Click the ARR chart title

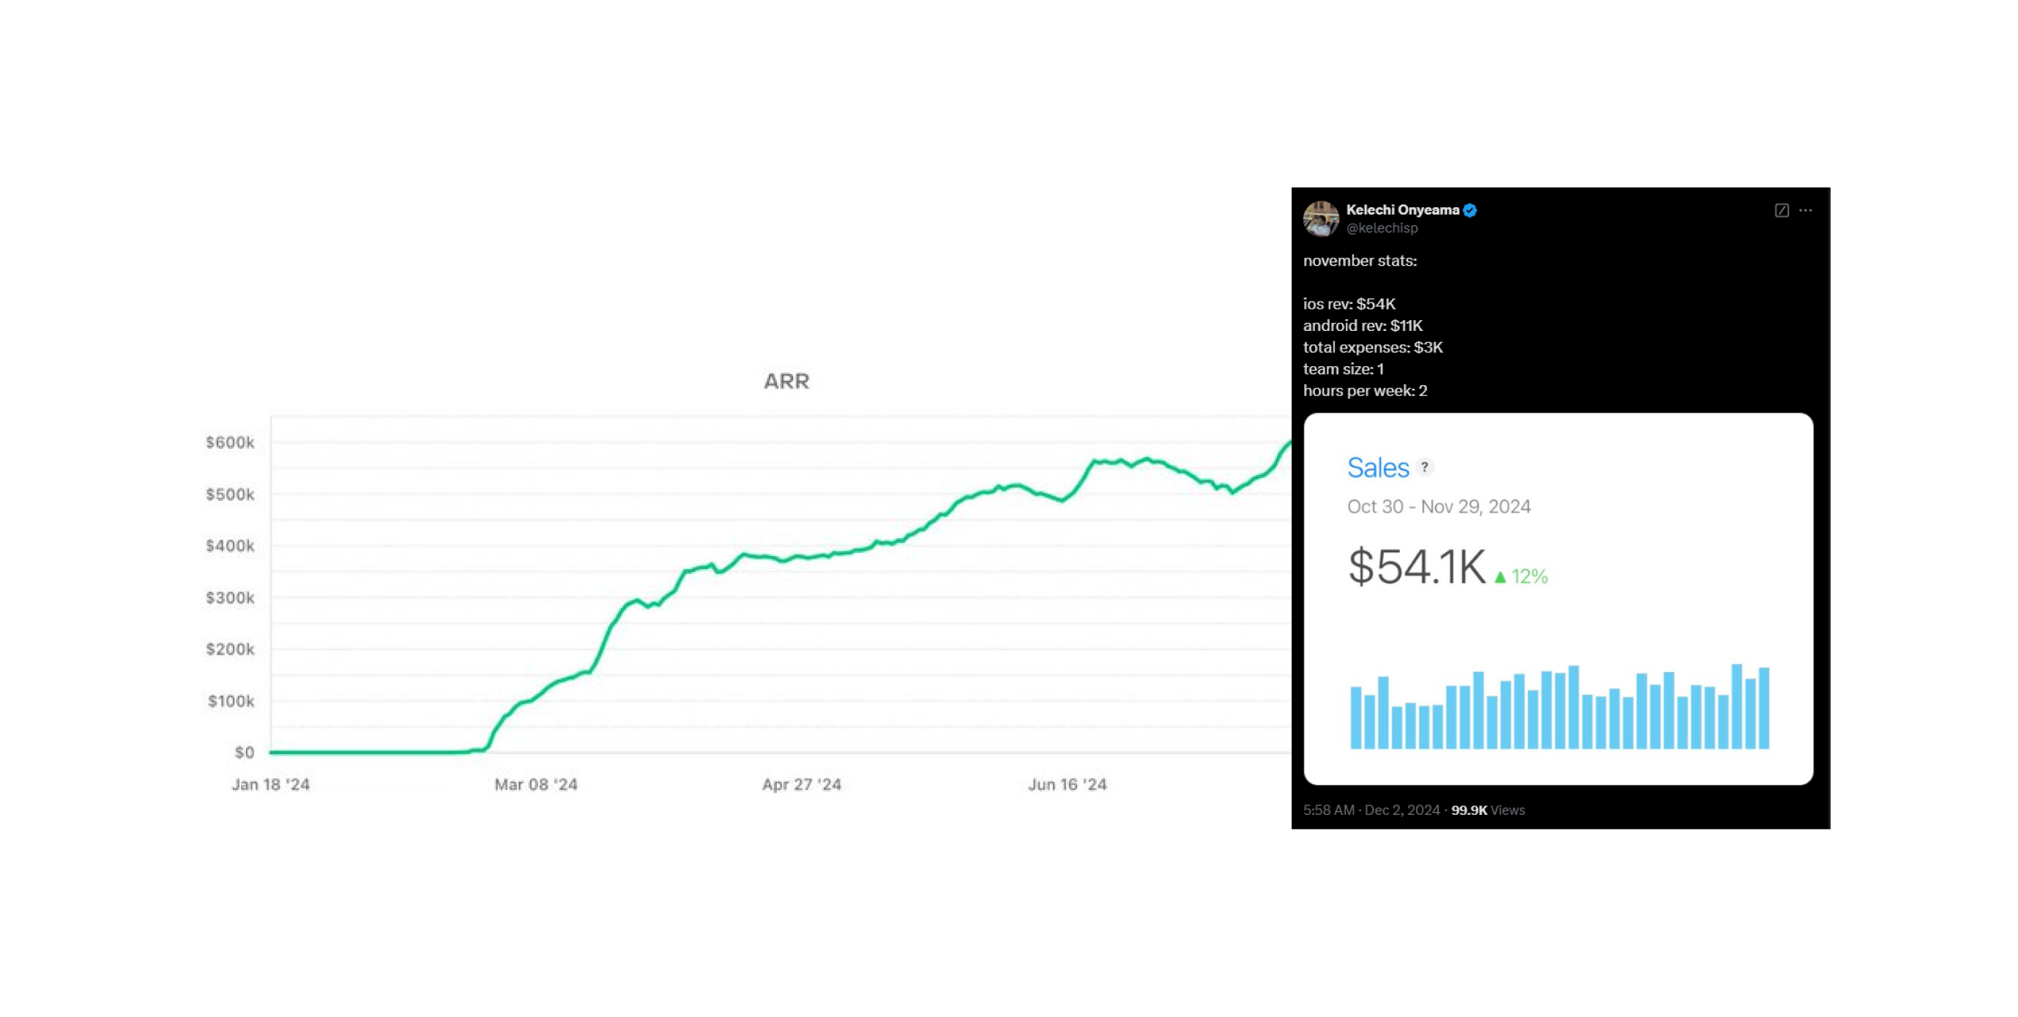click(x=786, y=381)
